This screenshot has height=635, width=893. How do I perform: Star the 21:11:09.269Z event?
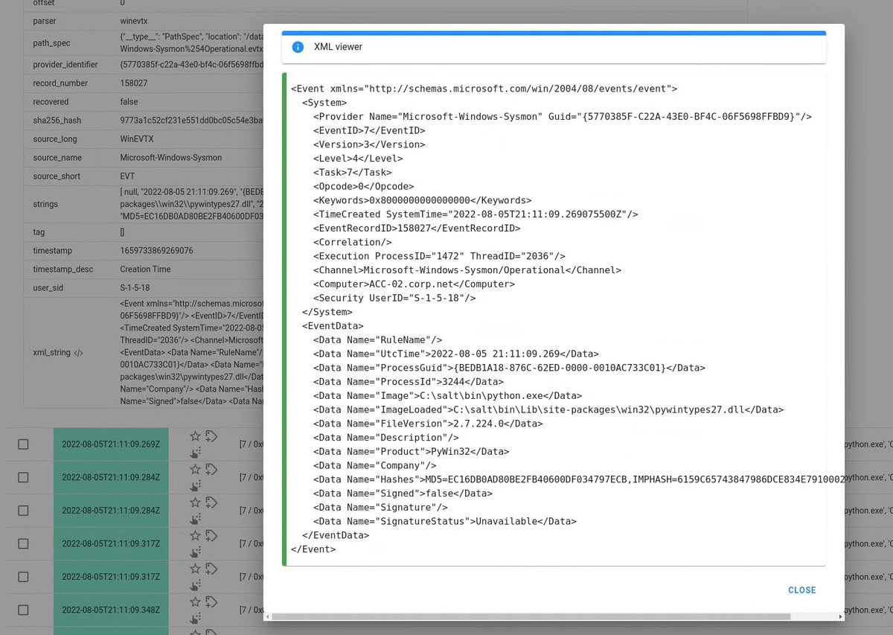[195, 436]
